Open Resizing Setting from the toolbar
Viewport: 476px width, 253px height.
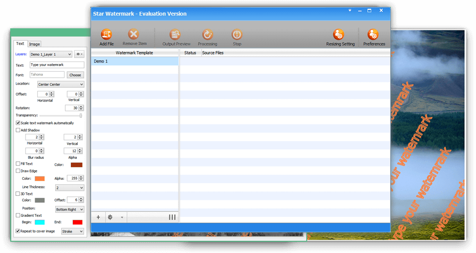pos(339,35)
